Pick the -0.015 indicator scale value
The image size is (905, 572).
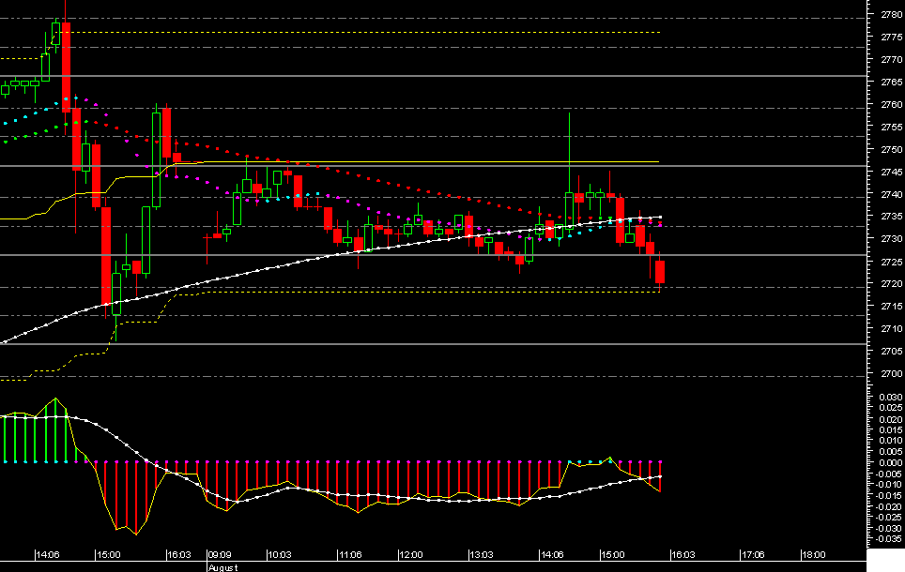tap(889, 495)
